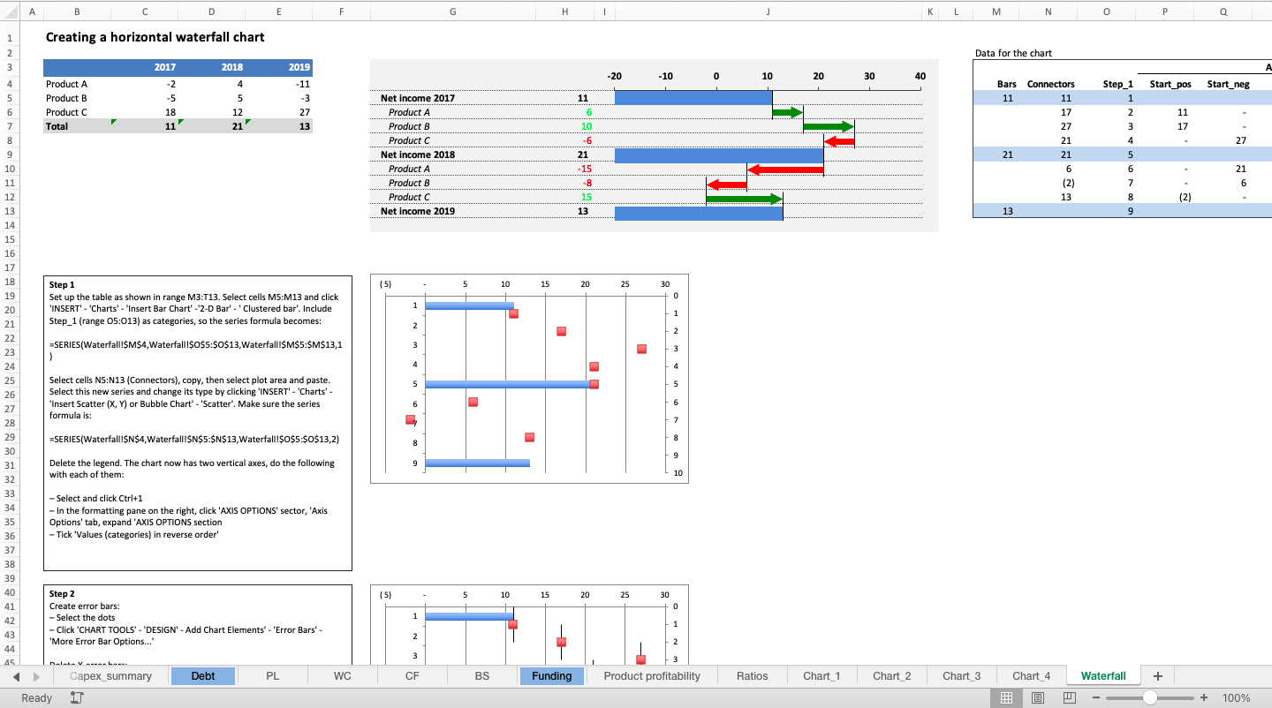Select the 2017 column header cell
1272x708 pixels.
click(x=144, y=67)
